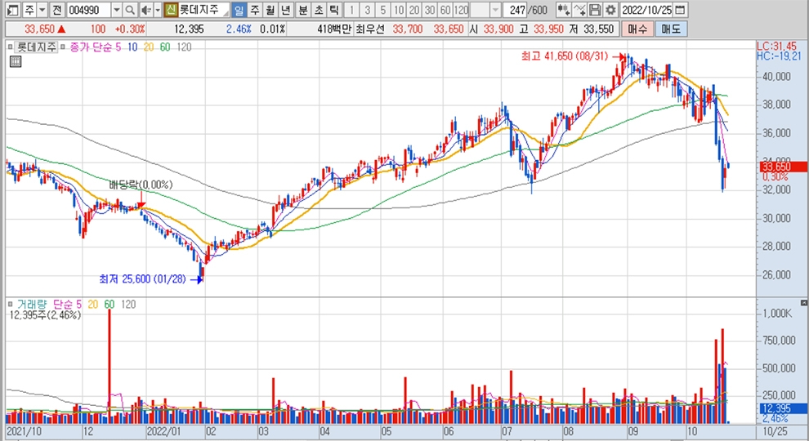809x441 pixels.
Task: Open the calendar date picker icon
Action: pyautogui.click(x=680, y=10)
